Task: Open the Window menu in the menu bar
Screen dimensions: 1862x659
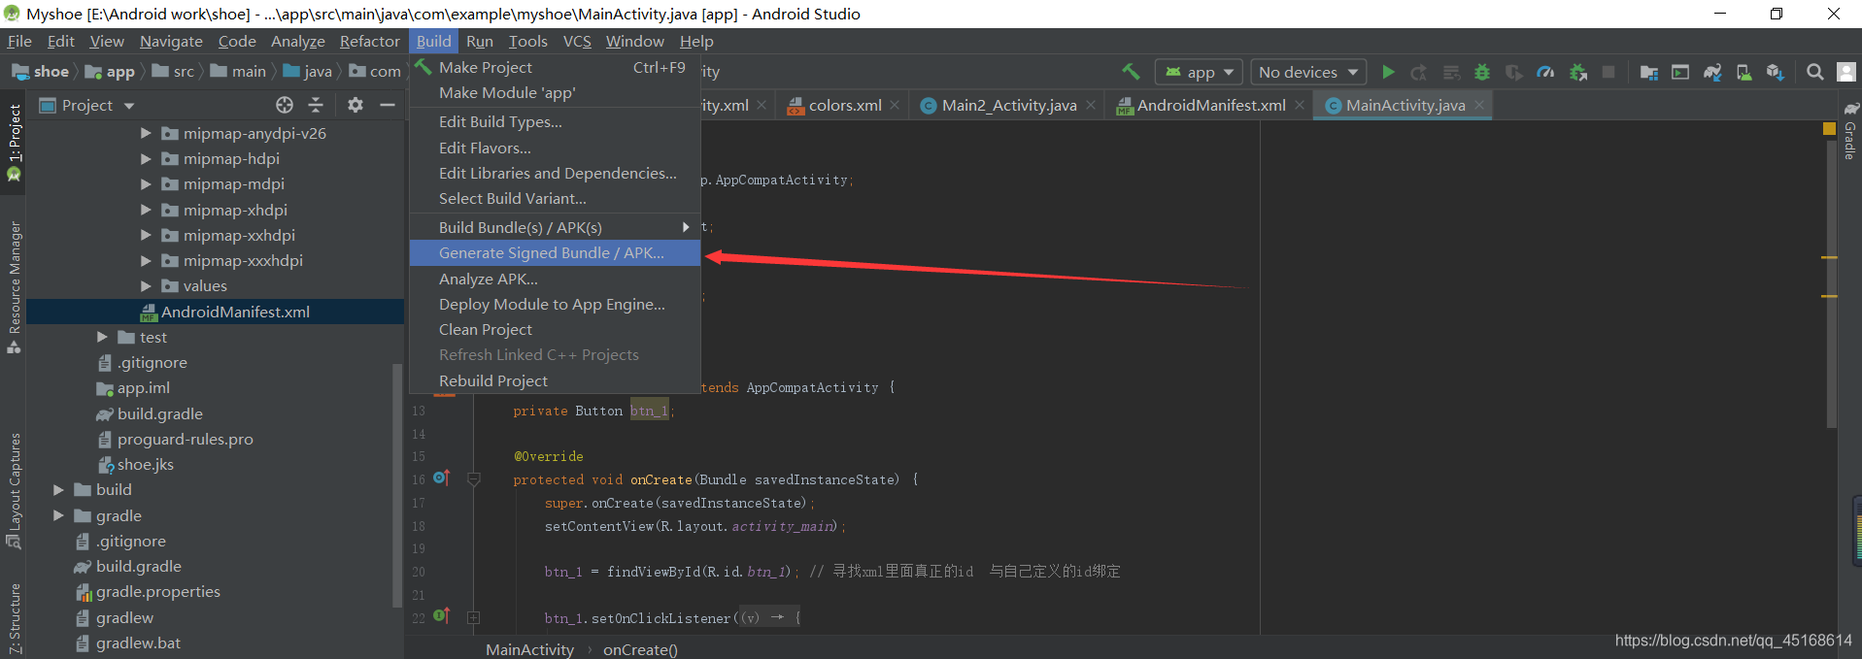Action: coord(634,41)
